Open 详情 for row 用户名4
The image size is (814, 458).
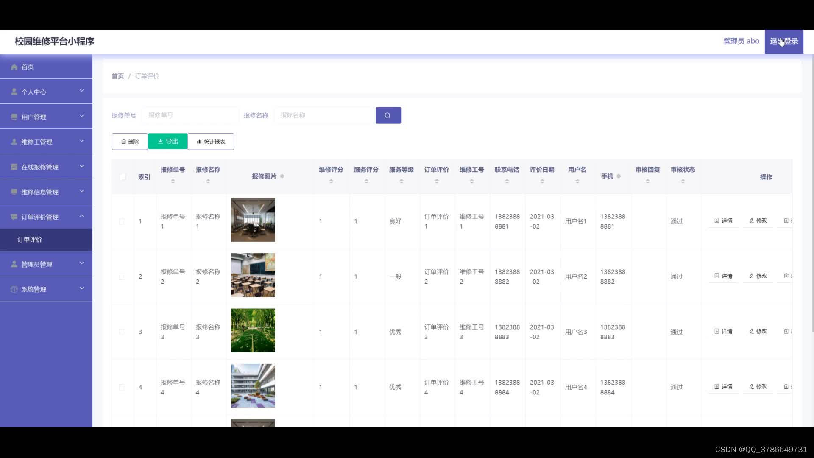[724, 386]
